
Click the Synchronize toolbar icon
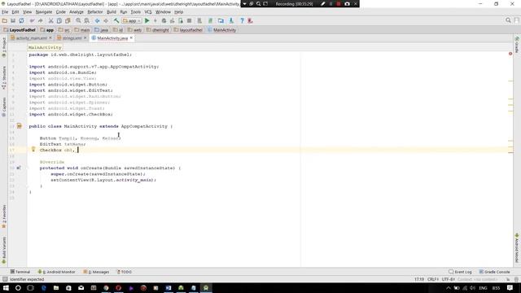[x=21, y=20]
